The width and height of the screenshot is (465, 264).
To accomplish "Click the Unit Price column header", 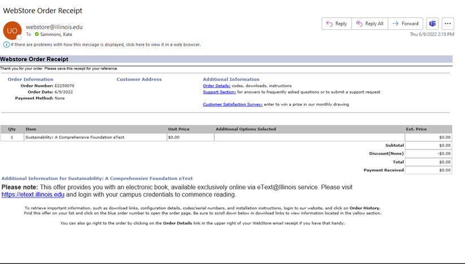I will click(x=179, y=129).
